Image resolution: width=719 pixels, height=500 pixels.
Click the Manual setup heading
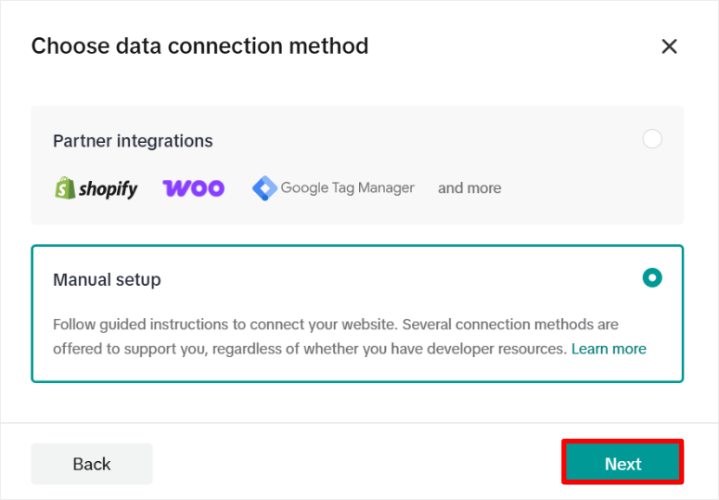click(x=107, y=279)
